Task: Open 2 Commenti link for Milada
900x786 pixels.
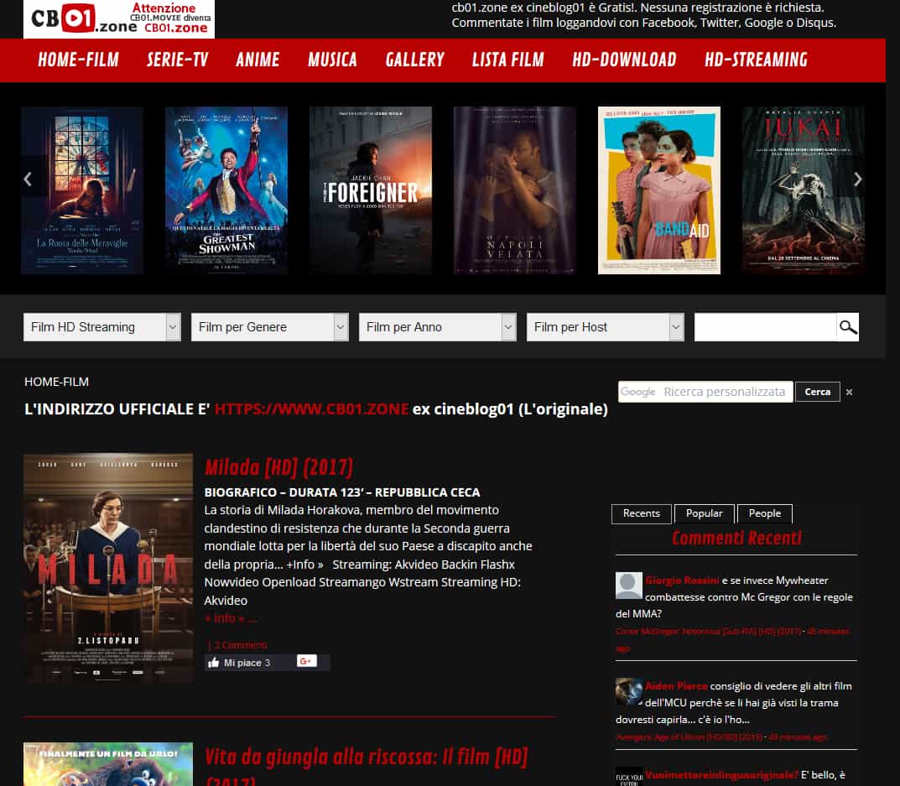Action: point(241,645)
